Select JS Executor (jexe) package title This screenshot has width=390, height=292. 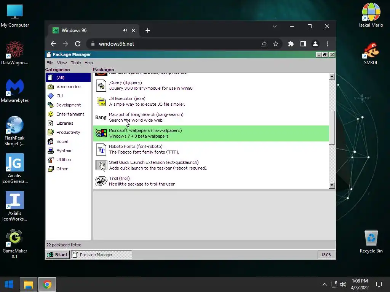coord(127,98)
